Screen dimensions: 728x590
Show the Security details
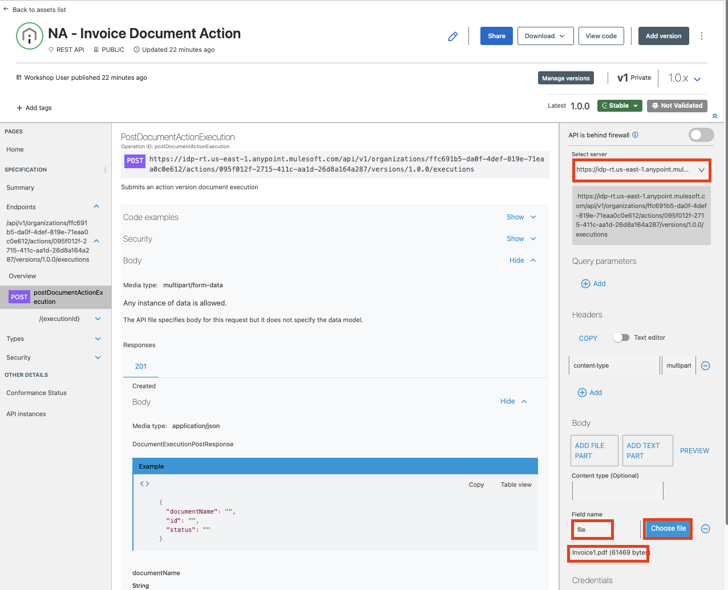pos(521,239)
